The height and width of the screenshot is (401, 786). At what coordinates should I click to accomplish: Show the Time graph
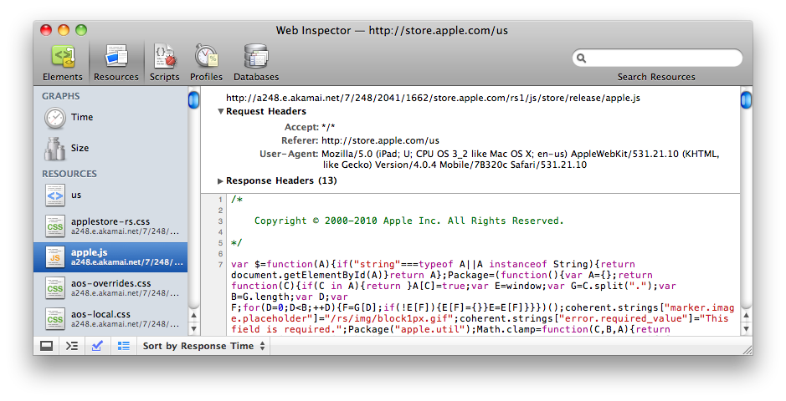[x=110, y=118]
